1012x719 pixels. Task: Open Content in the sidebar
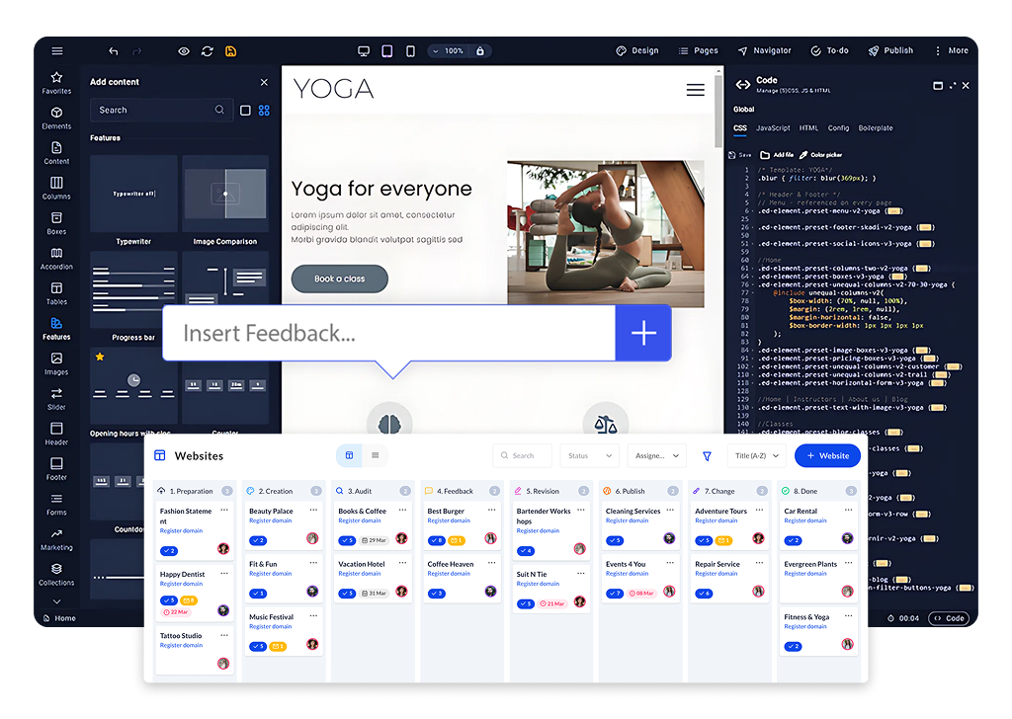tap(56, 153)
